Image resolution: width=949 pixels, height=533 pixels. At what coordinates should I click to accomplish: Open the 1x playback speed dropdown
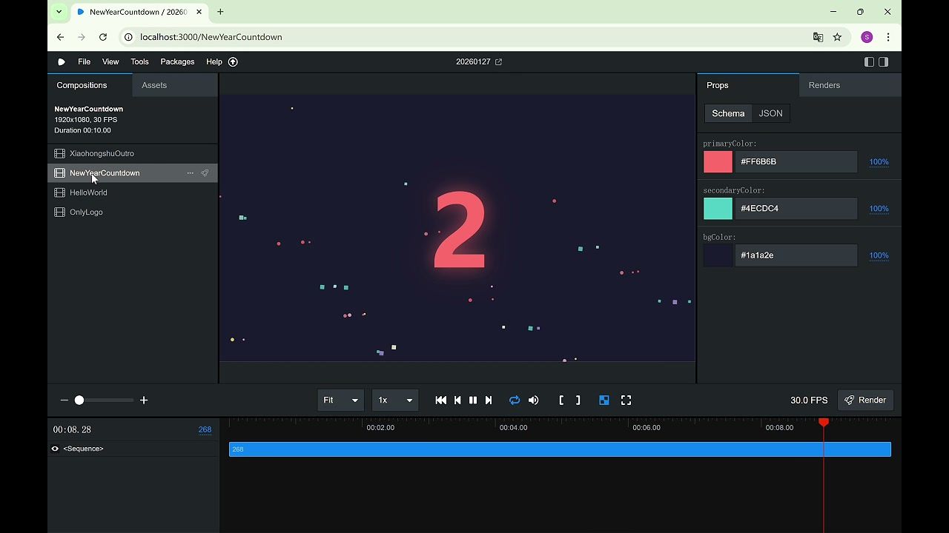click(x=395, y=400)
